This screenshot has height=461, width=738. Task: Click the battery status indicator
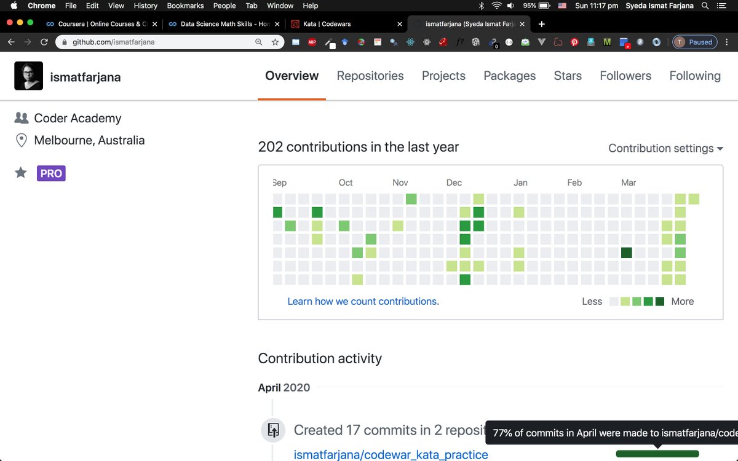coord(536,6)
